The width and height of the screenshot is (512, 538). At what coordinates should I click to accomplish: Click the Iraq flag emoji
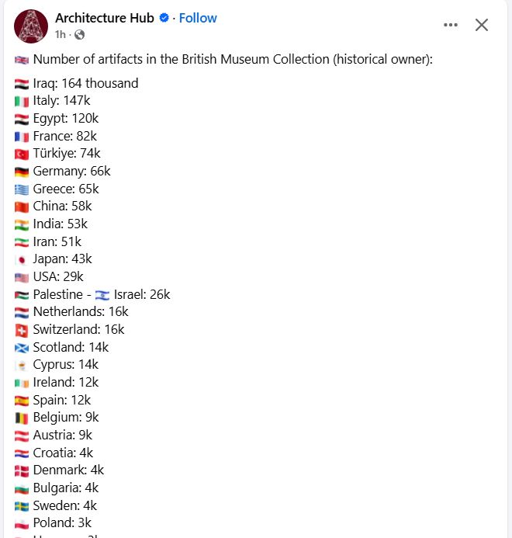pos(22,84)
